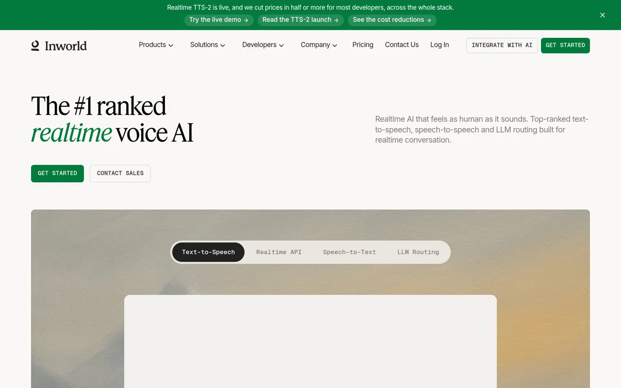
Task: Click Log In
Action: click(x=440, y=45)
